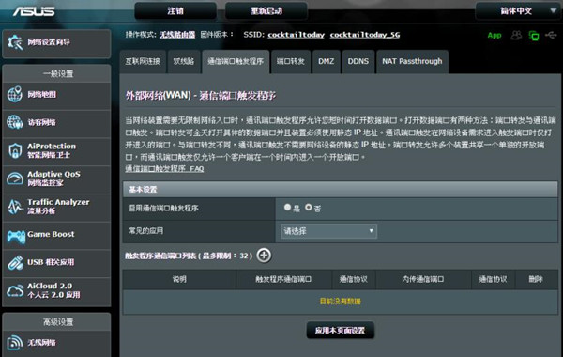563x357 pixels.
Task: Switch to the DMZ tab
Action: click(326, 61)
